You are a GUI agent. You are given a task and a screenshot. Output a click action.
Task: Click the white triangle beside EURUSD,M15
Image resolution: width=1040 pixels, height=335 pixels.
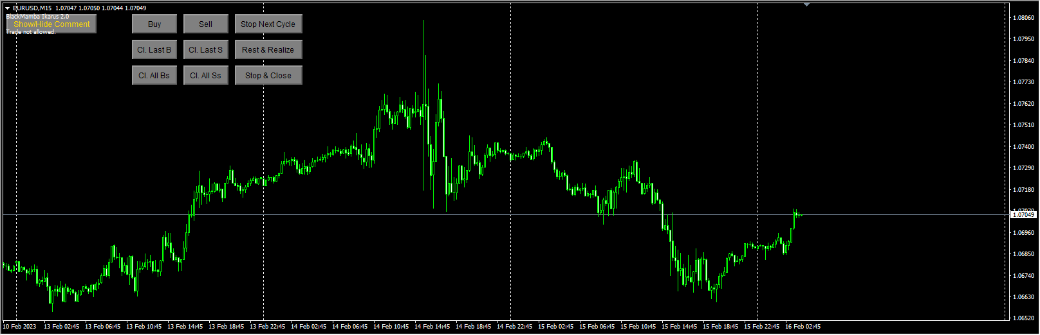[8, 8]
